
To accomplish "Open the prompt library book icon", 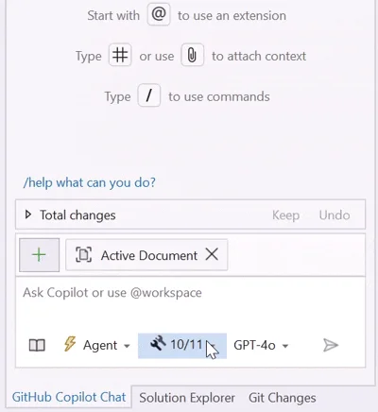I will tap(37, 345).
